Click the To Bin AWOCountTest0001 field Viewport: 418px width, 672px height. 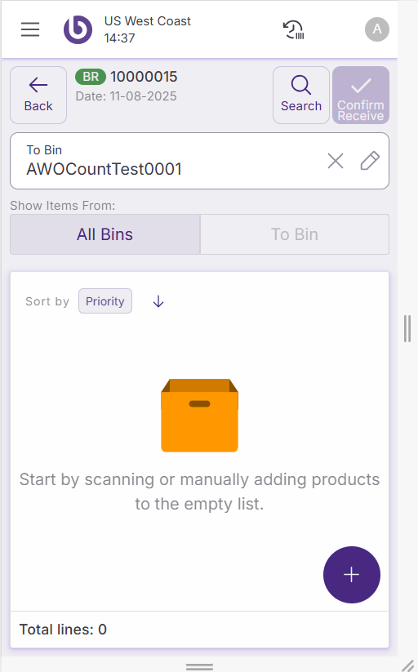coord(199,161)
